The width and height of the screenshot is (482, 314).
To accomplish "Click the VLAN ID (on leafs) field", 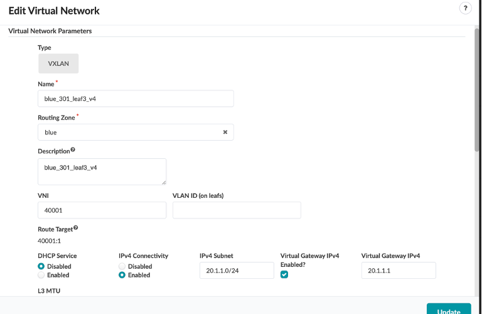I will [x=237, y=210].
